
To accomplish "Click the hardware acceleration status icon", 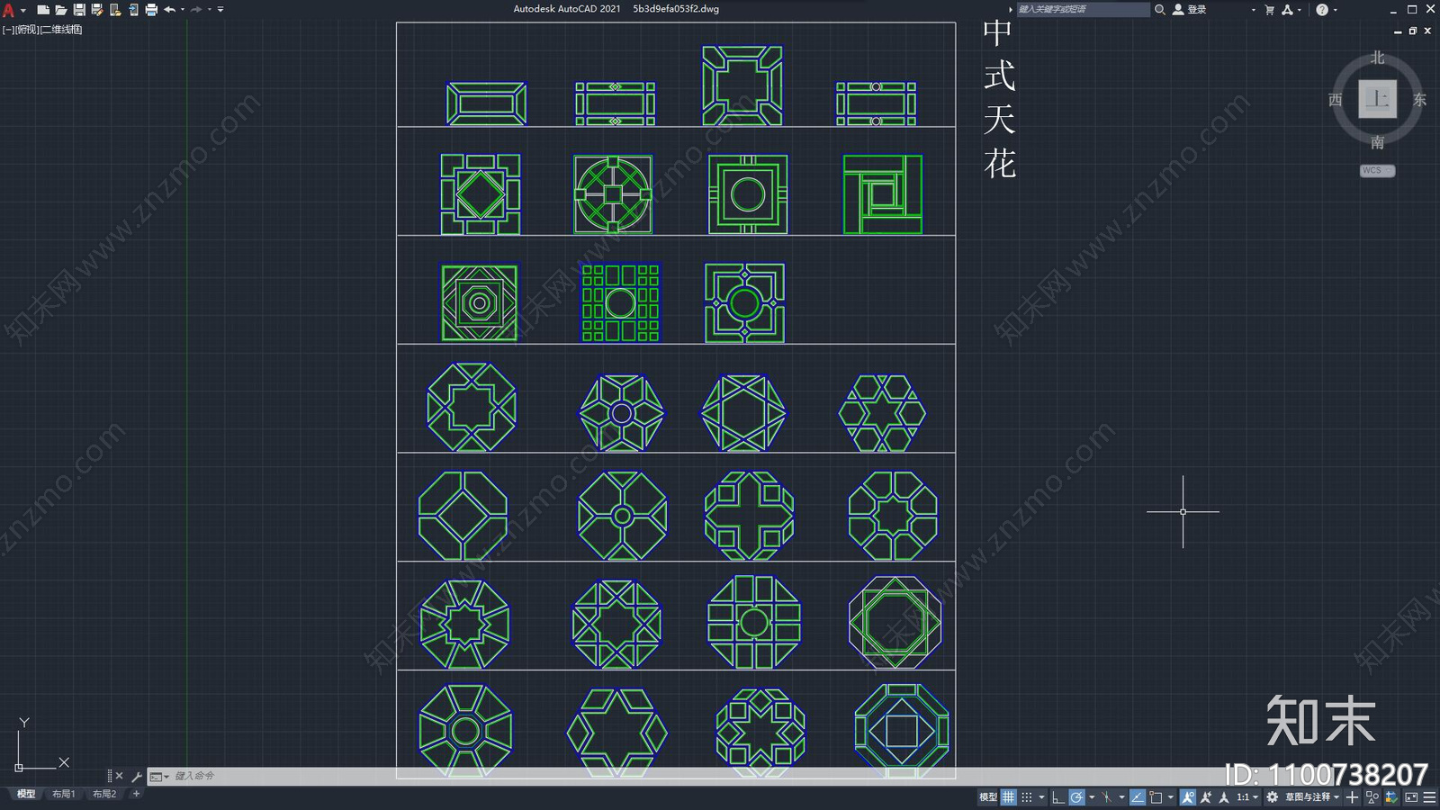I will pyautogui.click(x=1391, y=796).
